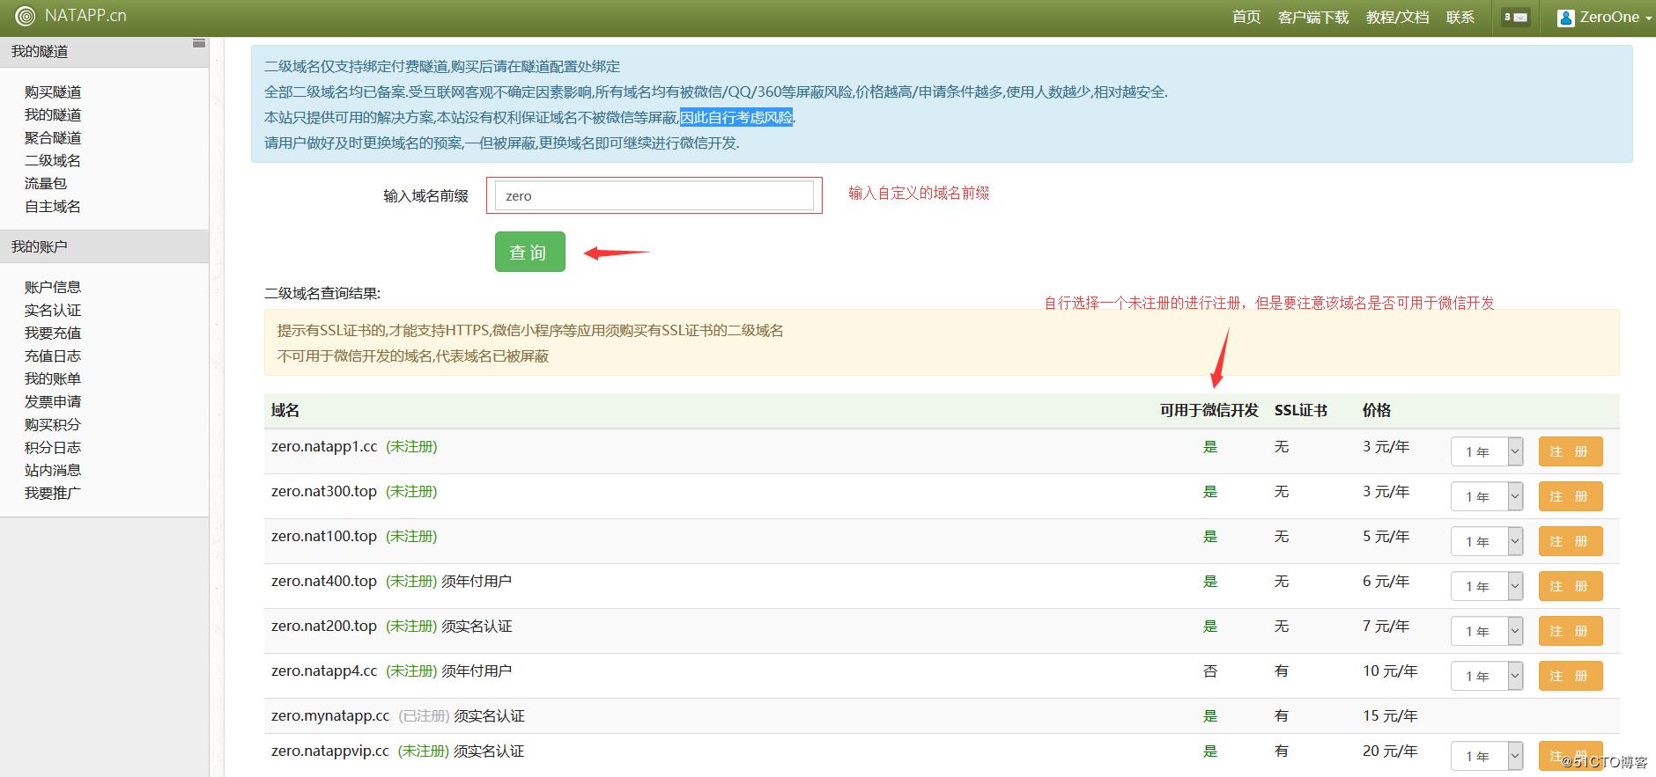Register zero.nat300.top with 注册 button
Screen dimensions: 1656x777
click(1570, 496)
